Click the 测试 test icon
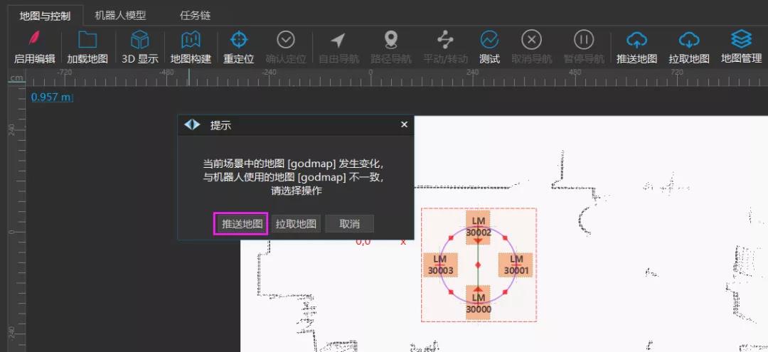This screenshot has width=768, height=352. tap(489, 40)
